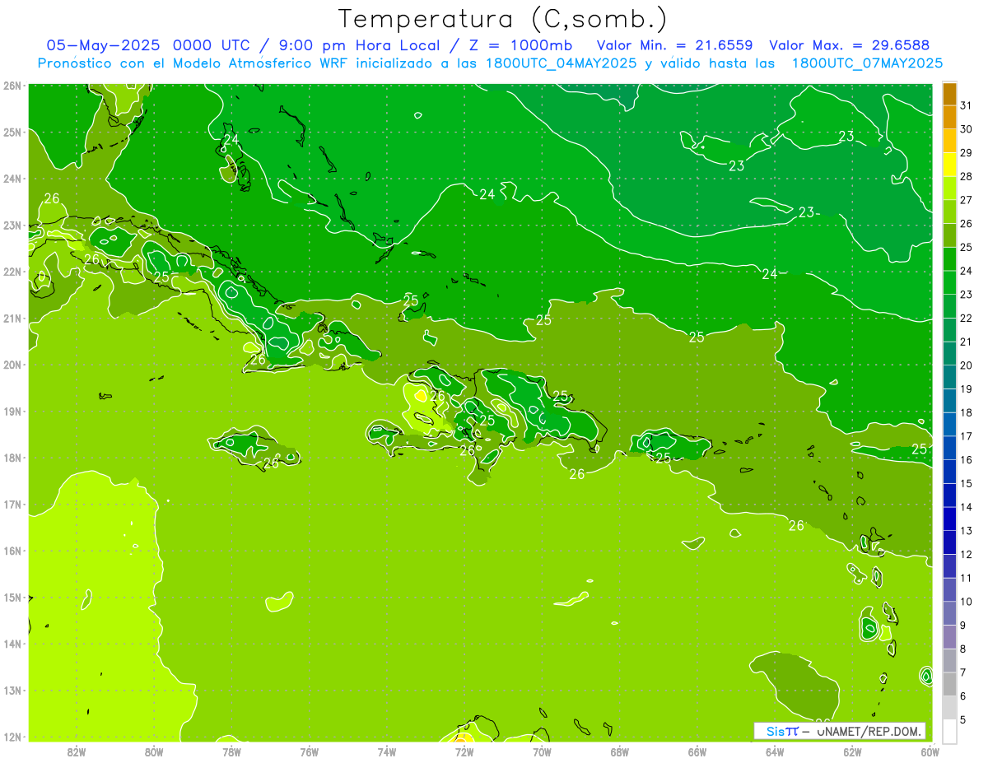This screenshot has height=763, width=988.
Task: Click the 13N latitude label
Action: point(12,691)
